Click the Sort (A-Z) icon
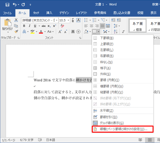The image size is (160, 143). (x=116, y=32)
